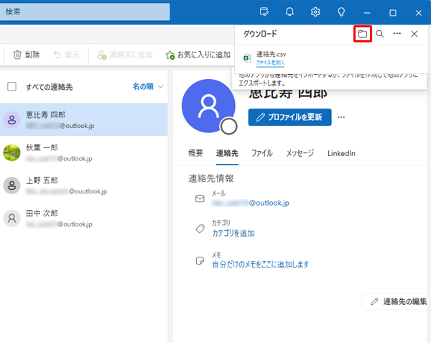Click the 検索 search box
This screenshot has height=343, width=431.
click(x=85, y=12)
